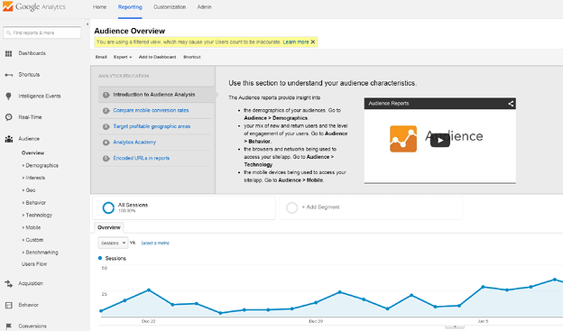
Task: Click the Google Analytics logo icon
Action: click(7, 6)
